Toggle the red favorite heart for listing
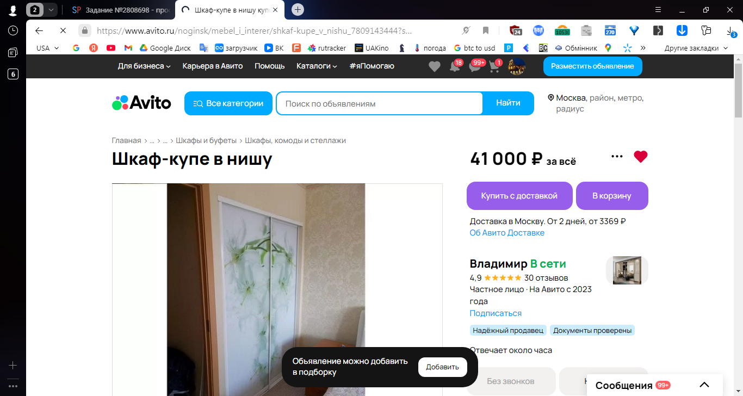743x396 pixels. pos(641,157)
